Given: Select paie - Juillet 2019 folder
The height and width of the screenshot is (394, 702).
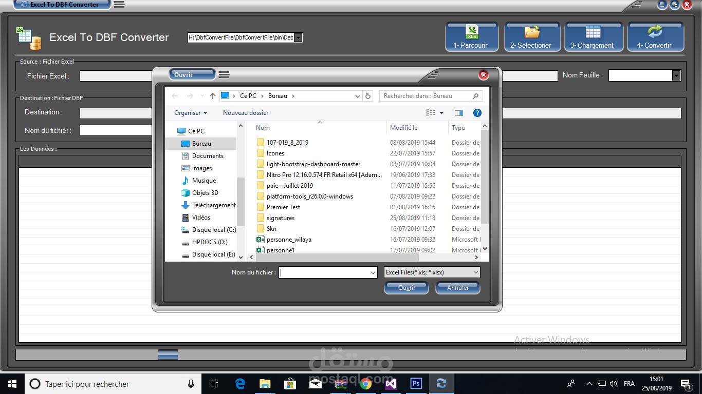Looking at the screenshot, I should tap(289, 186).
